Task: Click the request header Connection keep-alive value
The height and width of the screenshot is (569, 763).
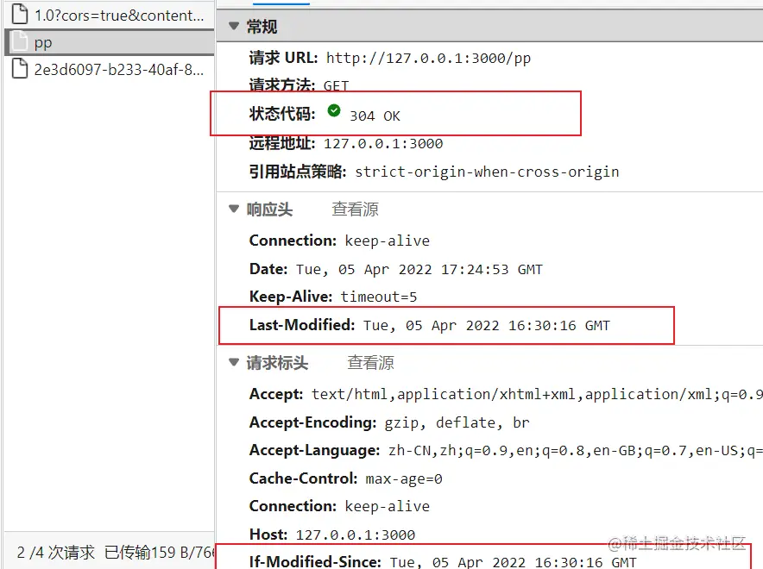Action: [388, 507]
